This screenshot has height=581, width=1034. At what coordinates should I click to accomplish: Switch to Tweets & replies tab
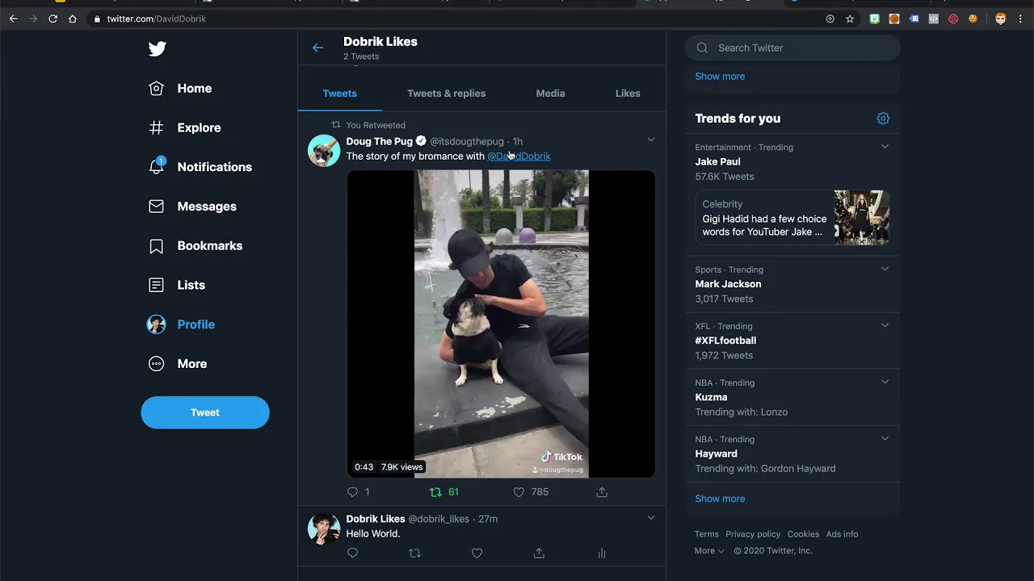(x=446, y=94)
